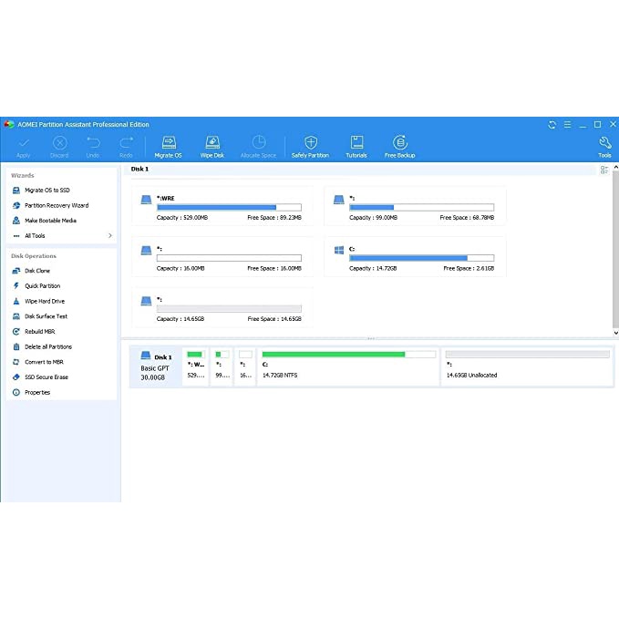Select SSD Secure Erase option
Image resolution: width=619 pixels, height=619 pixels.
point(46,377)
